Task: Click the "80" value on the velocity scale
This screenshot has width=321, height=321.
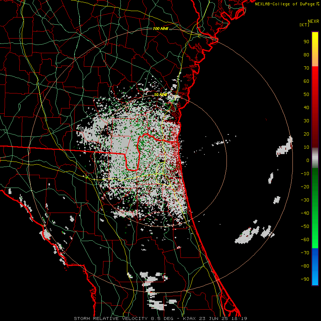Action: (x=306, y=55)
